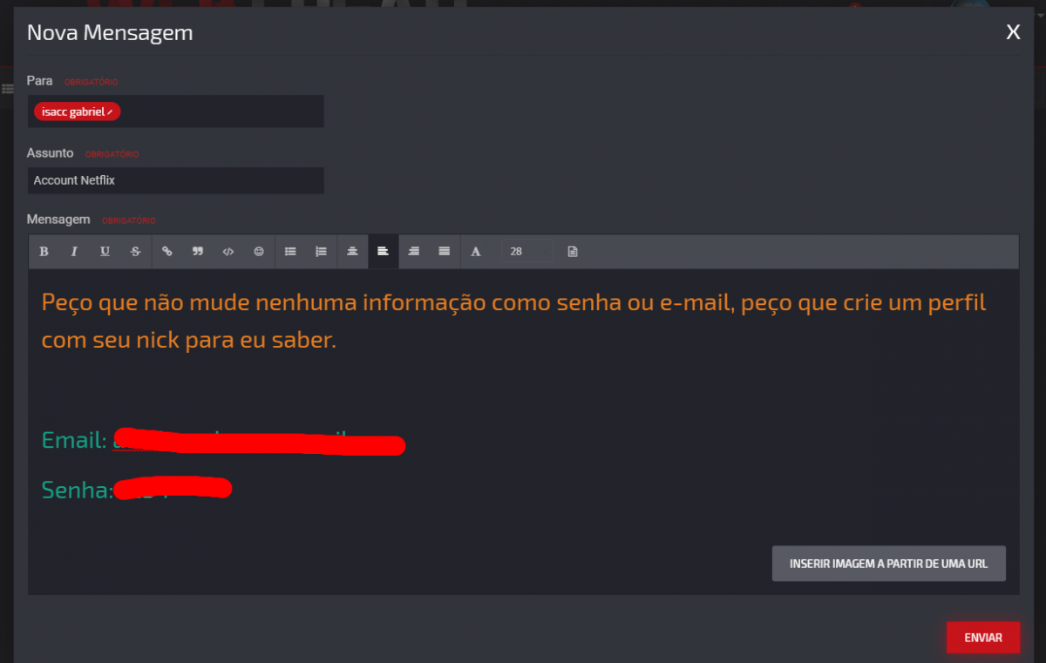The image size is (1046, 663).
Task: Click the document icon in the toolbar
Action: (x=573, y=251)
